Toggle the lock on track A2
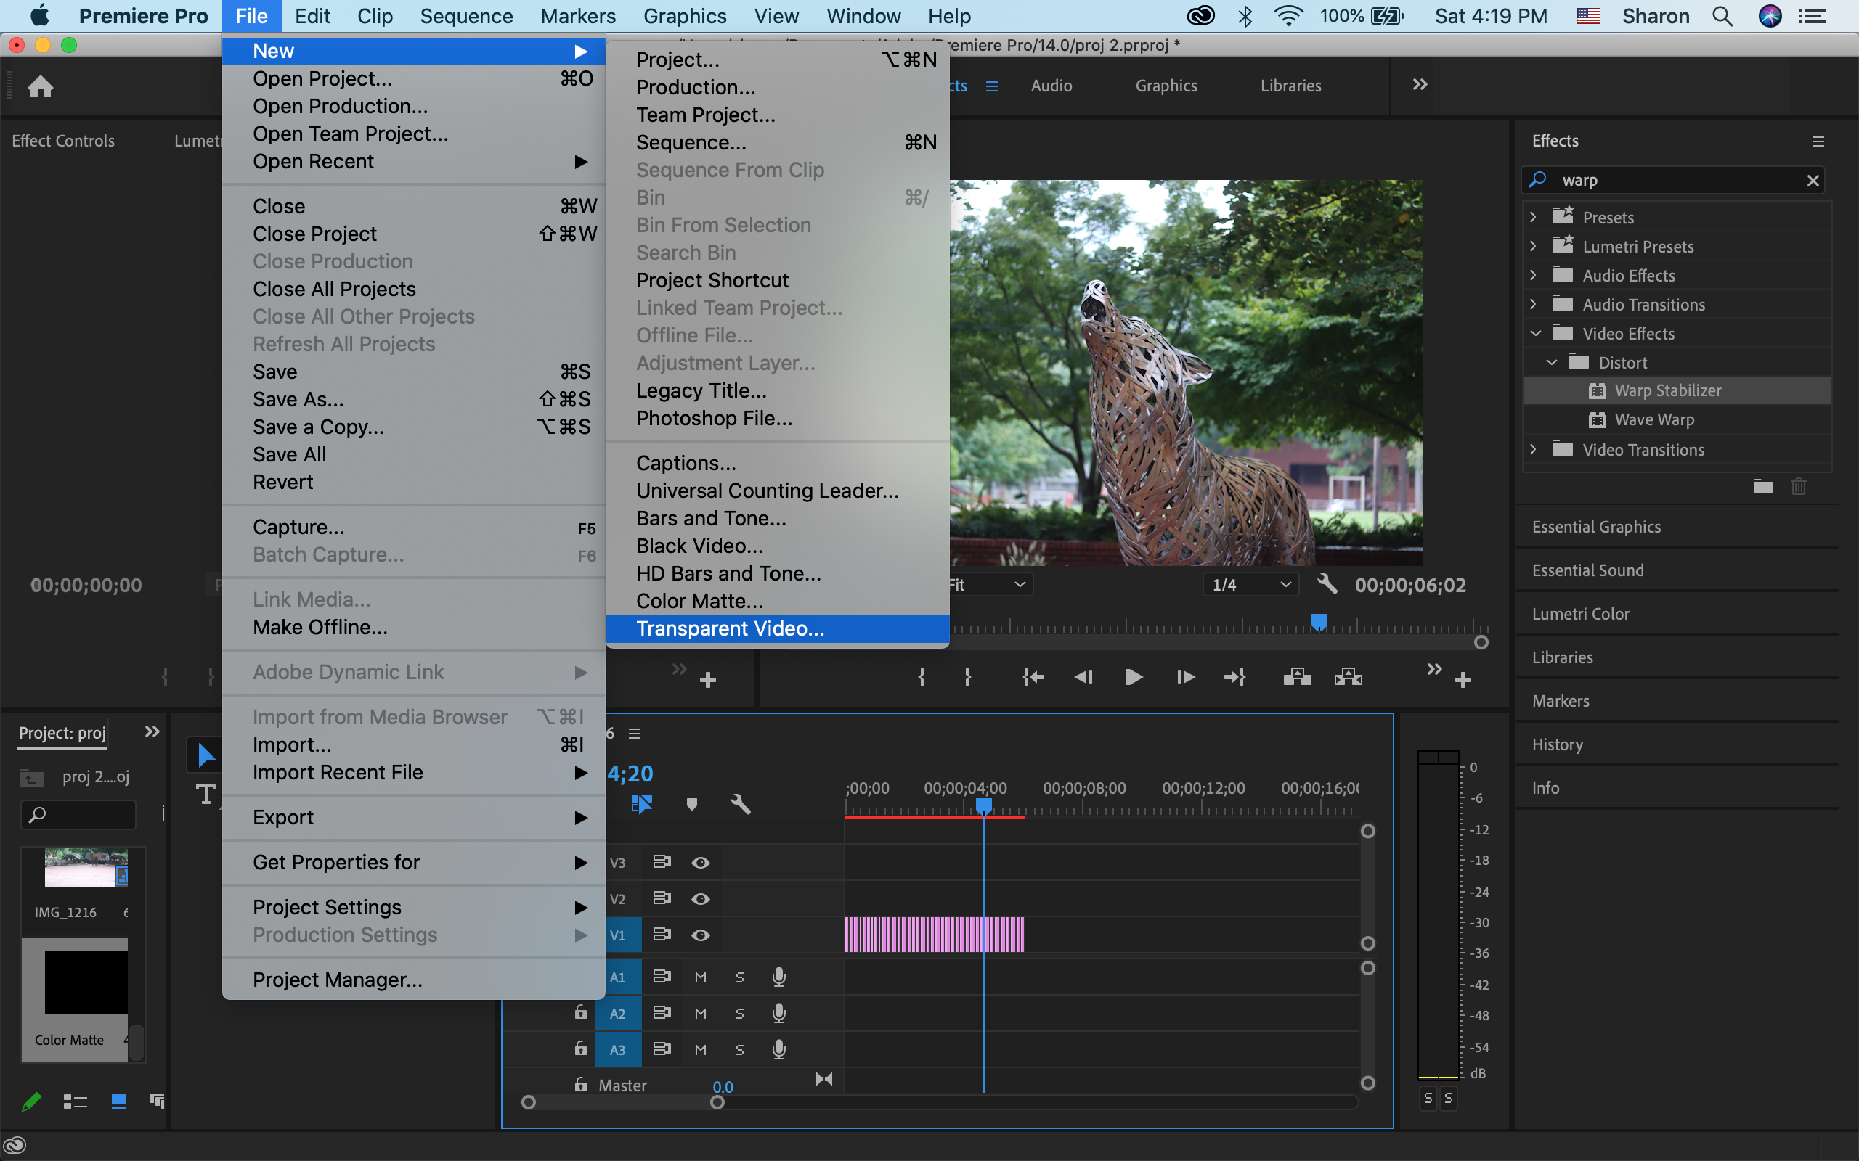 pos(581,1013)
